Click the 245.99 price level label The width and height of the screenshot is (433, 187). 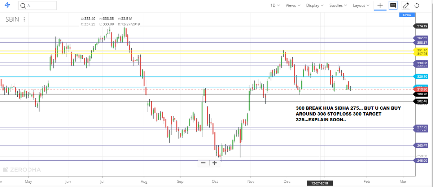[422, 161]
